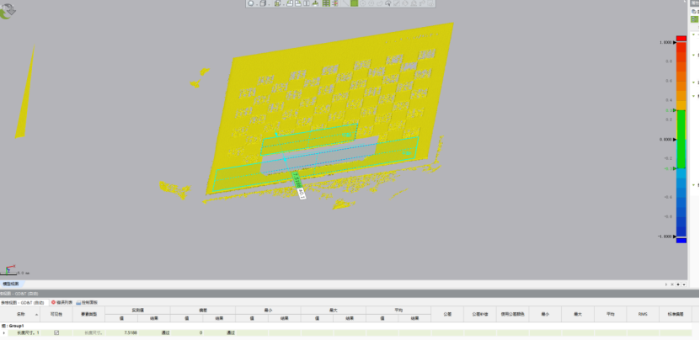Open the view tab strip dropdown arrow

click(x=684, y=284)
